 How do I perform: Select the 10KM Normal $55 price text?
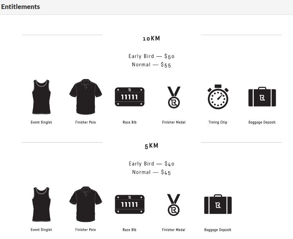coord(151,65)
